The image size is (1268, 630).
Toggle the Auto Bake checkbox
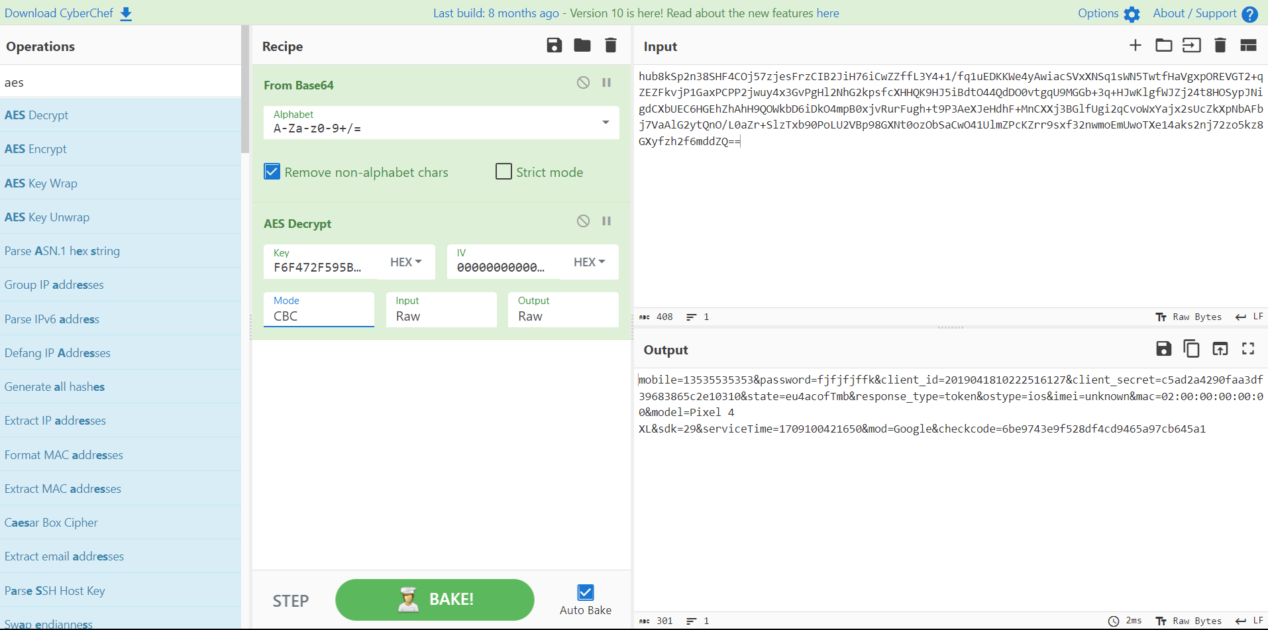(586, 592)
